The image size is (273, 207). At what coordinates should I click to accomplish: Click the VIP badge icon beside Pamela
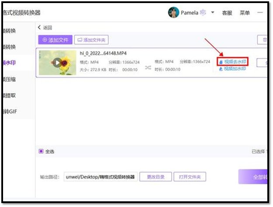coord(203,13)
